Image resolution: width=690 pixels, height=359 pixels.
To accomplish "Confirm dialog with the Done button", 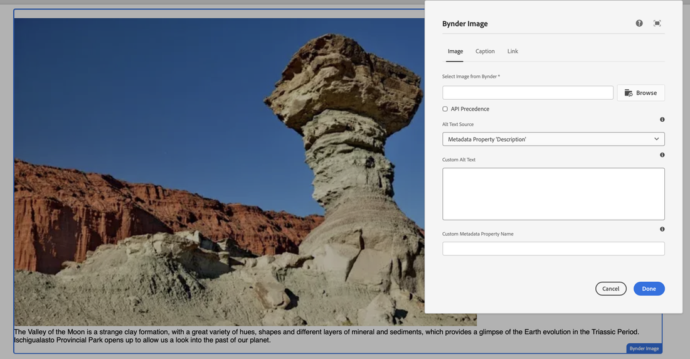I will tap(649, 289).
